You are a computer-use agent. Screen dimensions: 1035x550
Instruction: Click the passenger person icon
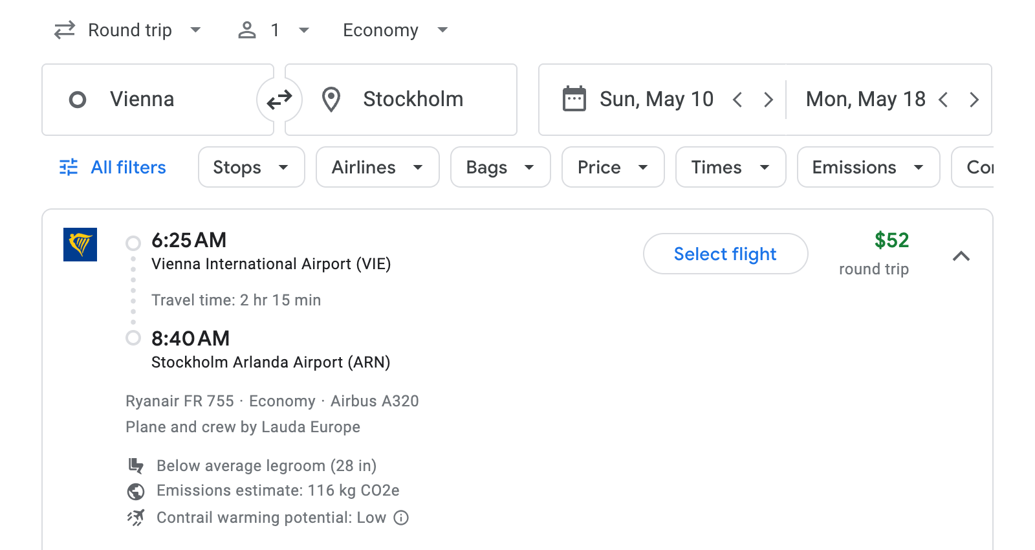point(247,30)
